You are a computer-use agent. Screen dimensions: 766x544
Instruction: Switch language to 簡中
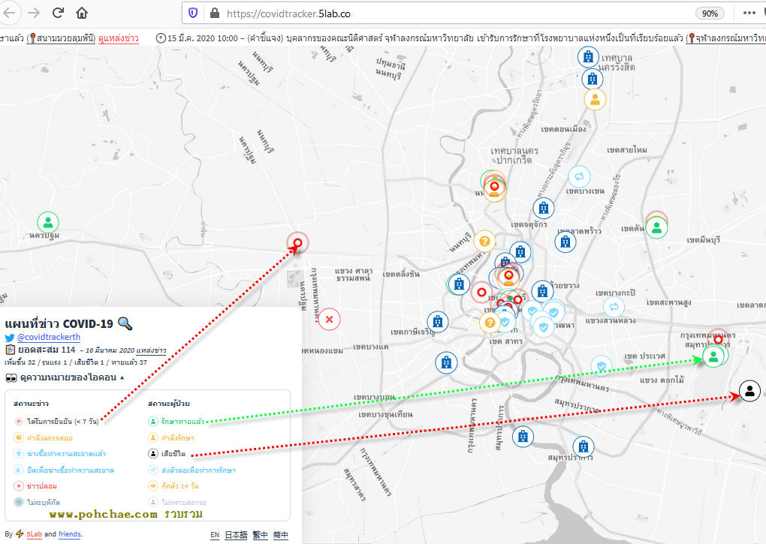(280, 535)
